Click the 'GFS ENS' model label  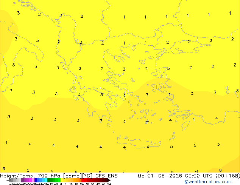pyautogui.click(x=106, y=176)
